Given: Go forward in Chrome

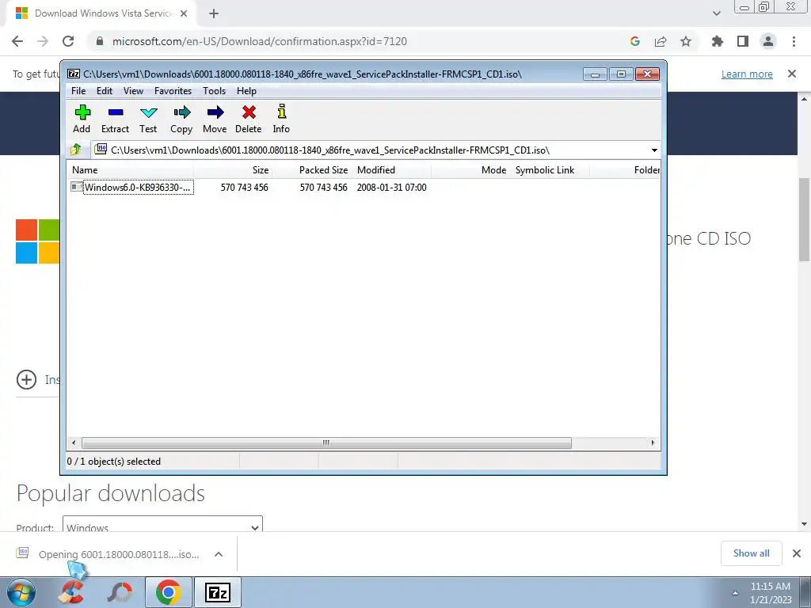Looking at the screenshot, I should (43, 41).
